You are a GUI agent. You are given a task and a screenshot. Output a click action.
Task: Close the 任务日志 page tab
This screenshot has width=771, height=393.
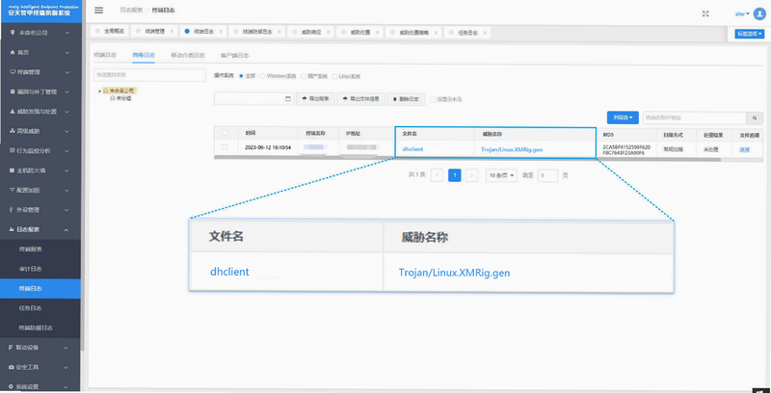pyautogui.click(x=485, y=33)
